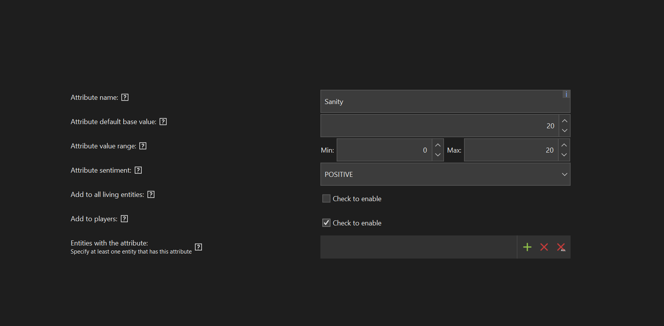Click the Max value input field
This screenshot has width=664, height=326.
pyautogui.click(x=511, y=150)
